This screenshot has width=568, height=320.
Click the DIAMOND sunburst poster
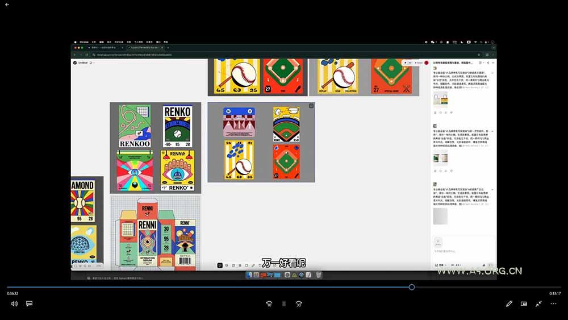click(x=83, y=201)
